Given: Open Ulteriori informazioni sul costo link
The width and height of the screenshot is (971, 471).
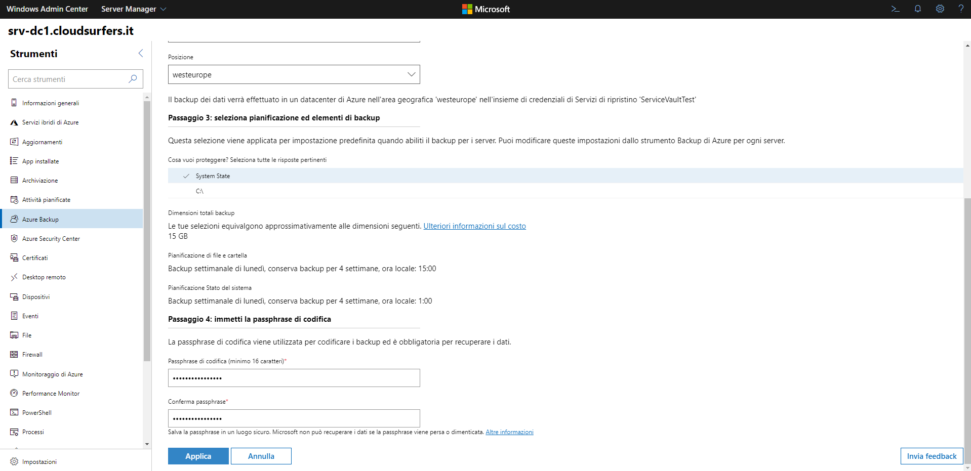Looking at the screenshot, I should click(474, 226).
